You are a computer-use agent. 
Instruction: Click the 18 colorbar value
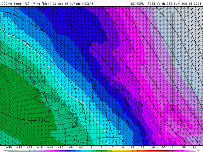[x=132, y=147]
